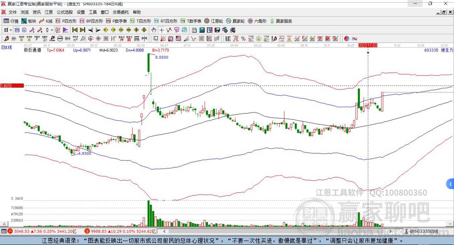The height and width of the screenshot is (245, 454).
Task: Open the 六角形 tool
Action: (x=257, y=21)
